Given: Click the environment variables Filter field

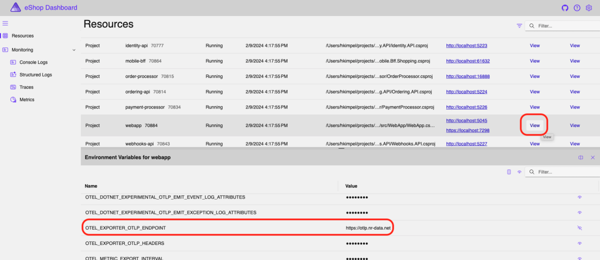Looking at the screenshot, I should [565, 172].
